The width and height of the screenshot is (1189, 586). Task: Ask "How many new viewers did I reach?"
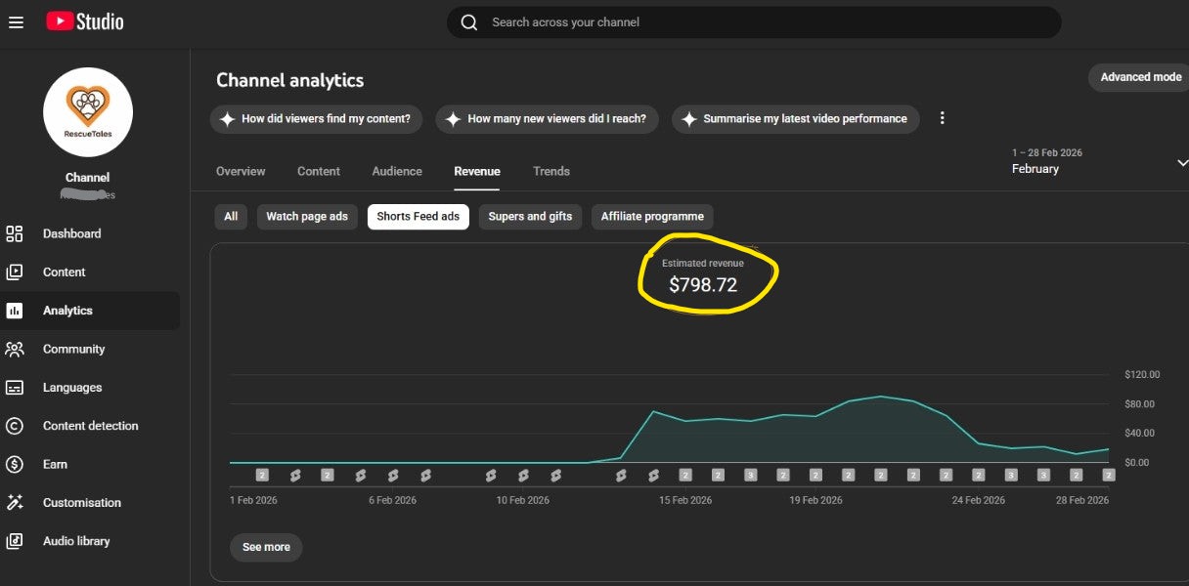[548, 119]
